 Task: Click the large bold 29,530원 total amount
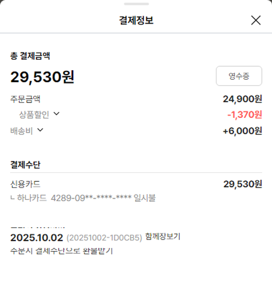[42, 77]
